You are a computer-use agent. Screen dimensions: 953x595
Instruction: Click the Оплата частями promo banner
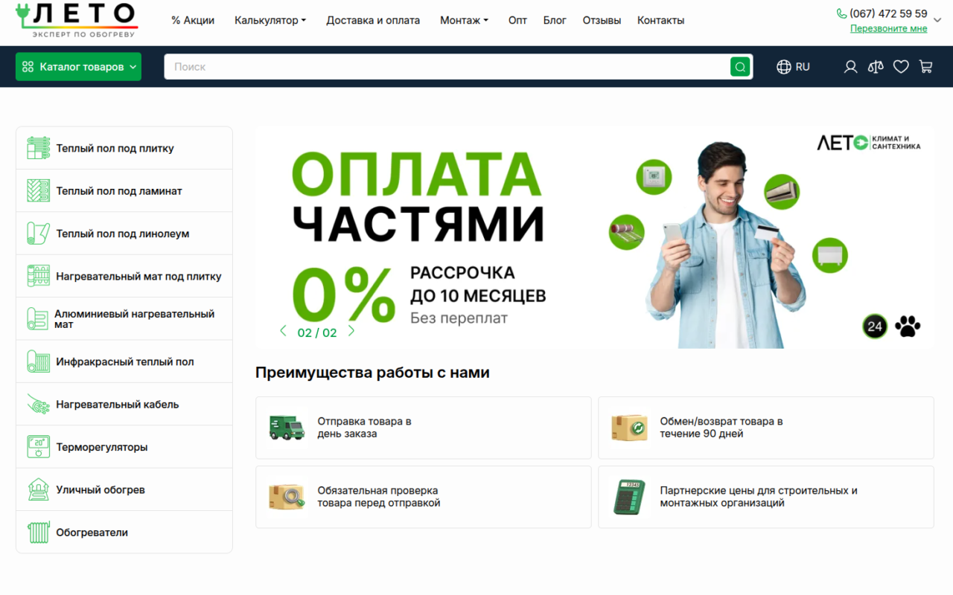594,237
